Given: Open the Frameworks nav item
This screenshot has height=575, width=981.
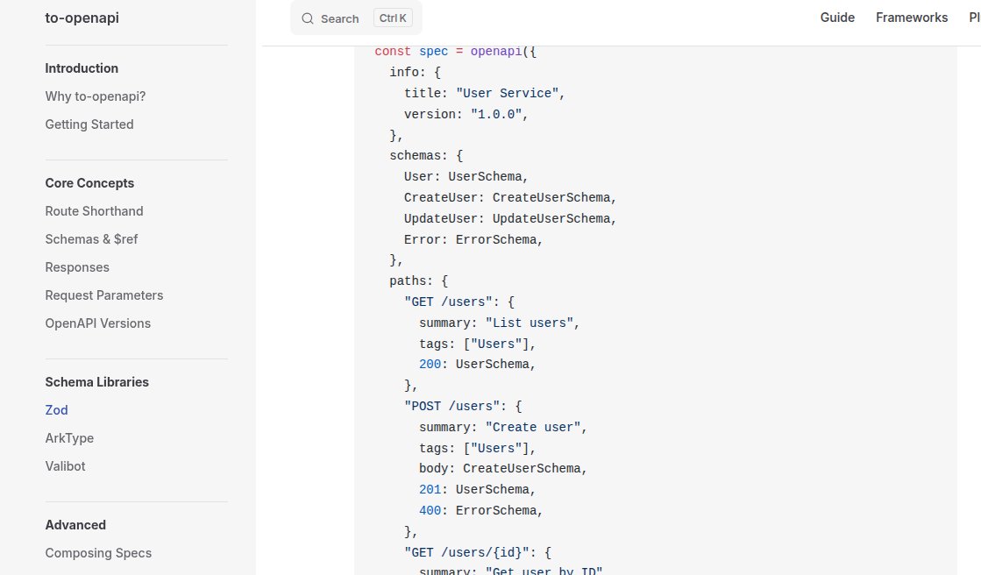Looking at the screenshot, I should pyautogui.click(x=912, y=18).
